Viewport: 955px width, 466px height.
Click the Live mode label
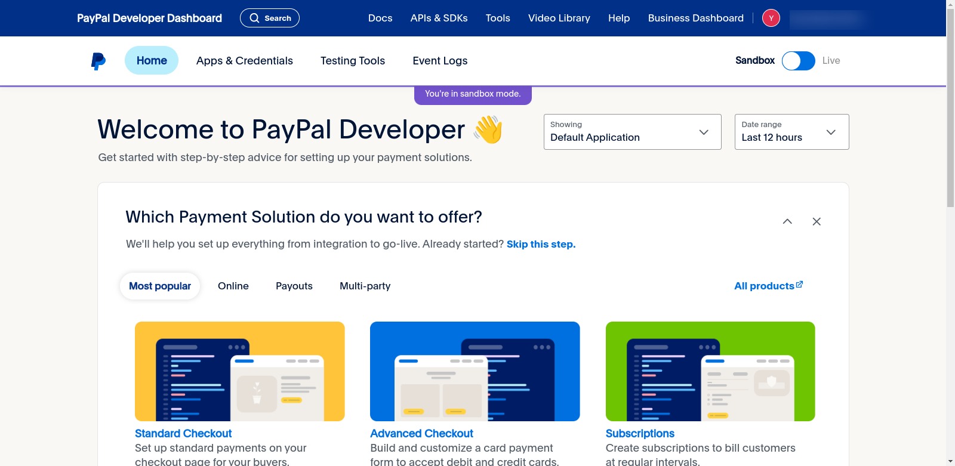831,60
